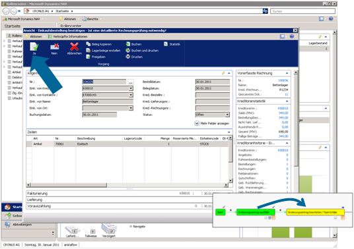This screenshot has height=249, width=354.
Task: Select the Esstisch line description cell
Action: 99,144
